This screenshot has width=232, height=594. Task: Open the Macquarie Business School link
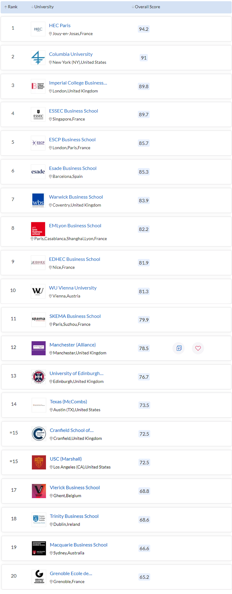79,545
